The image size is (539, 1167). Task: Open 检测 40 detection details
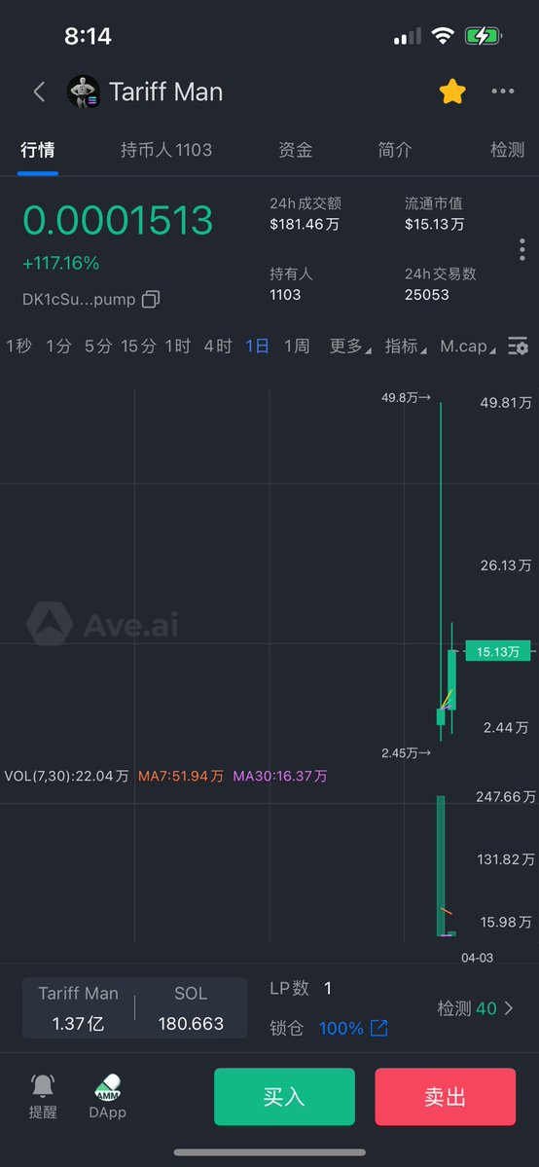[475, 1008]
